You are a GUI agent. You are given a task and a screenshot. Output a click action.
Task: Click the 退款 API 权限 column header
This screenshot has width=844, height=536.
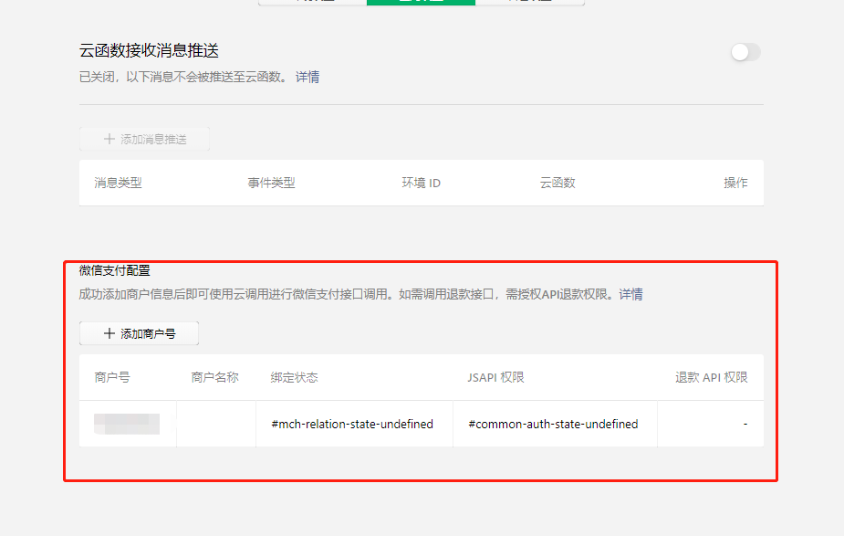[712, 377]
